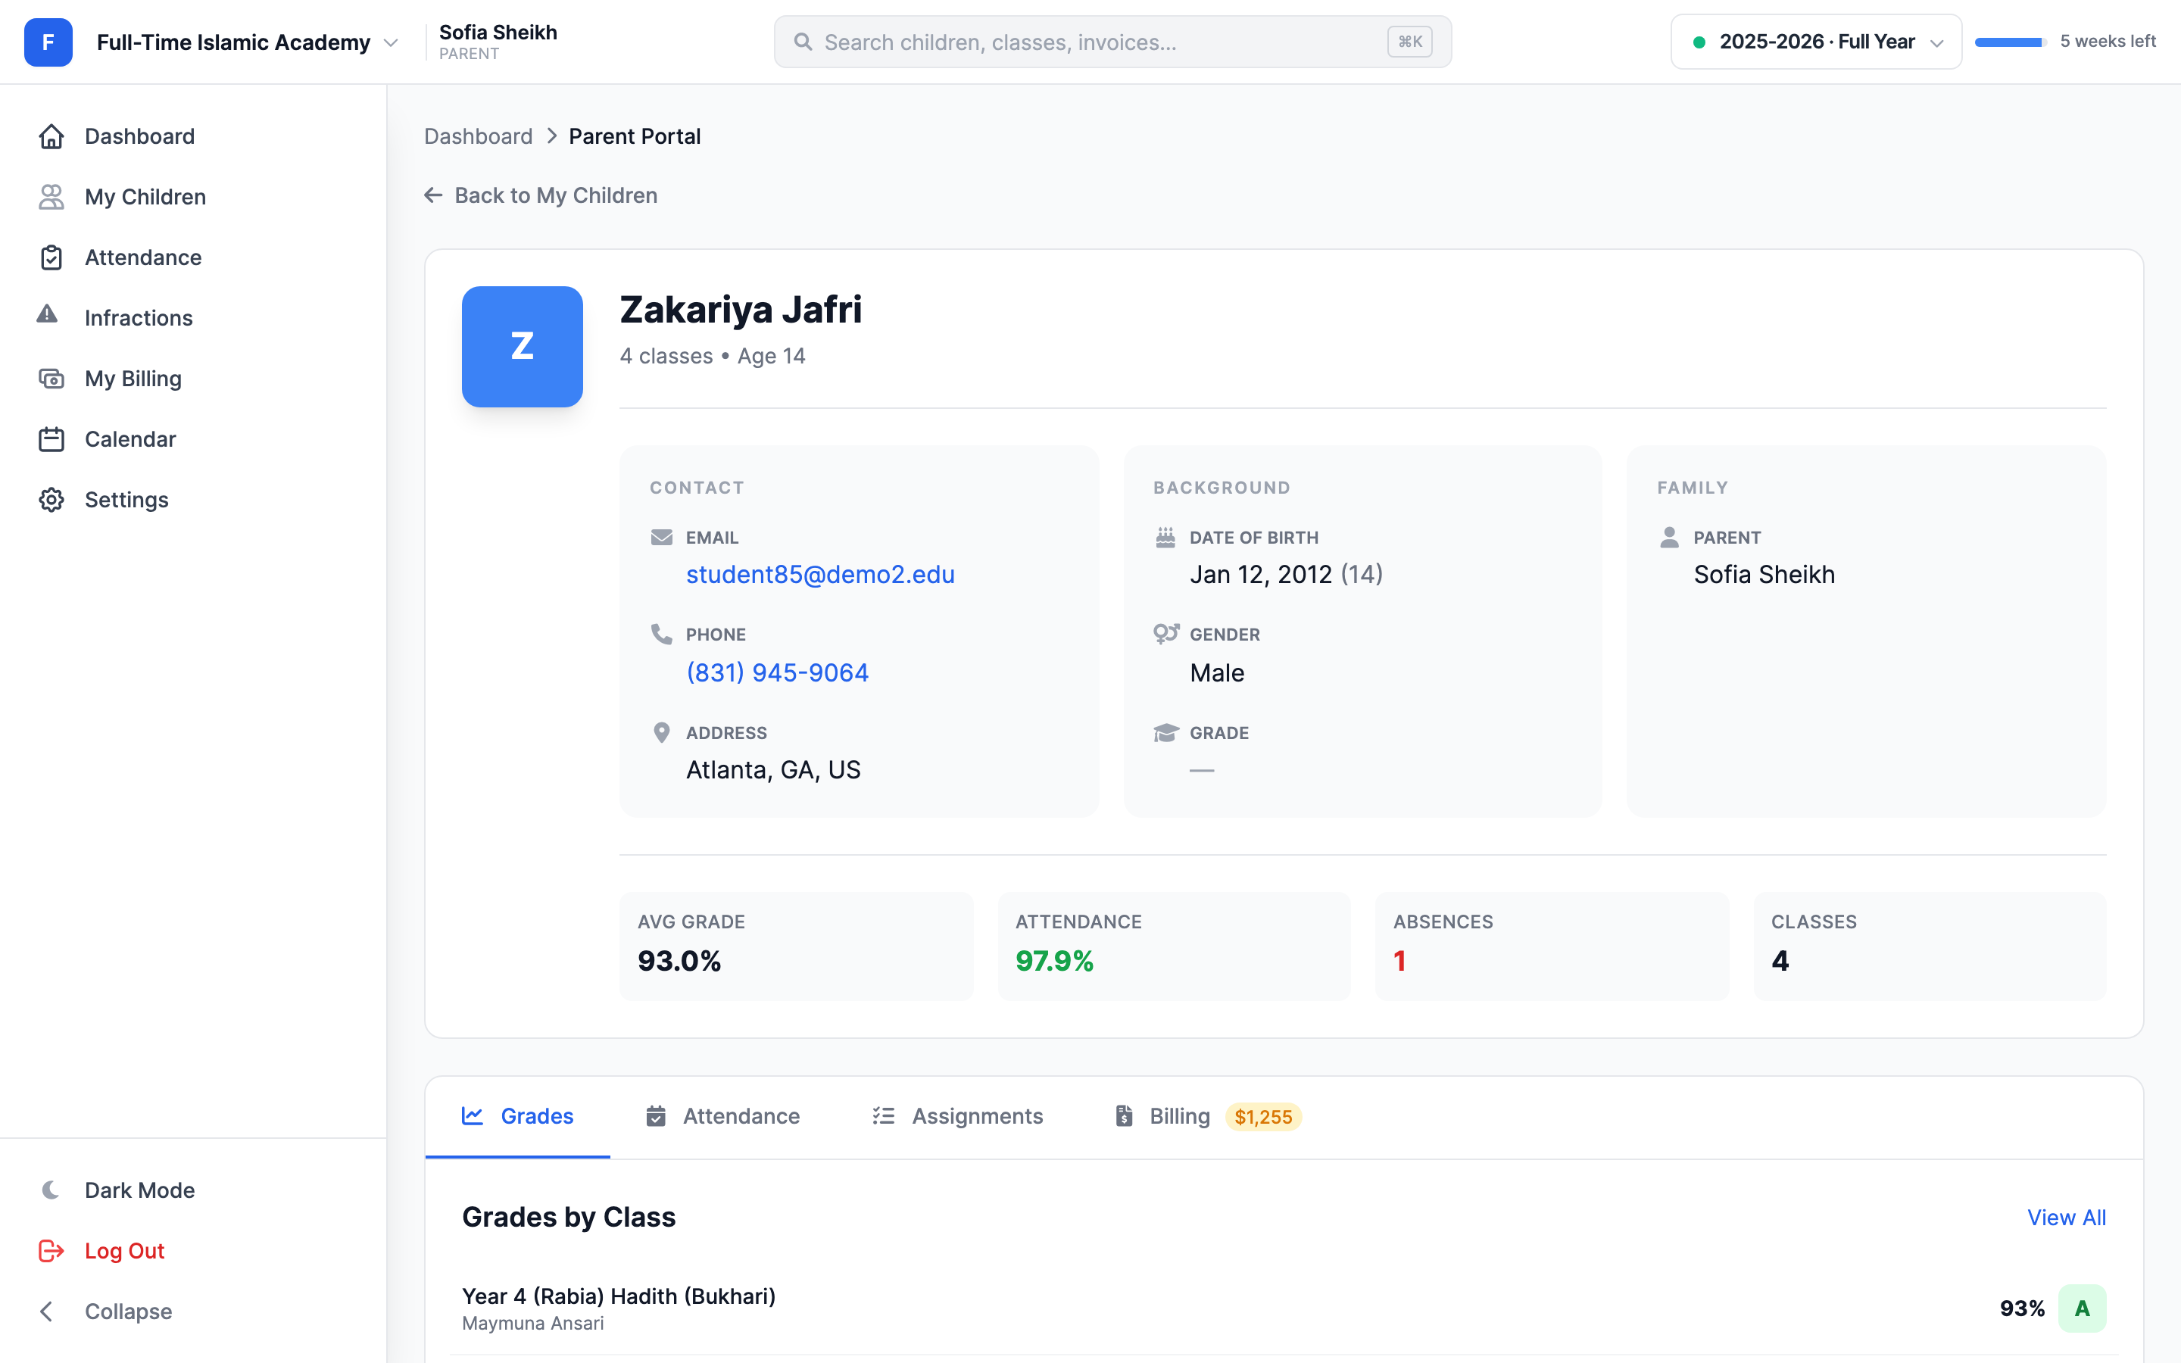Click the Calendar icon in sidebar
The width and height of the screenshot is (2181, 1363).
pos(51,439)
